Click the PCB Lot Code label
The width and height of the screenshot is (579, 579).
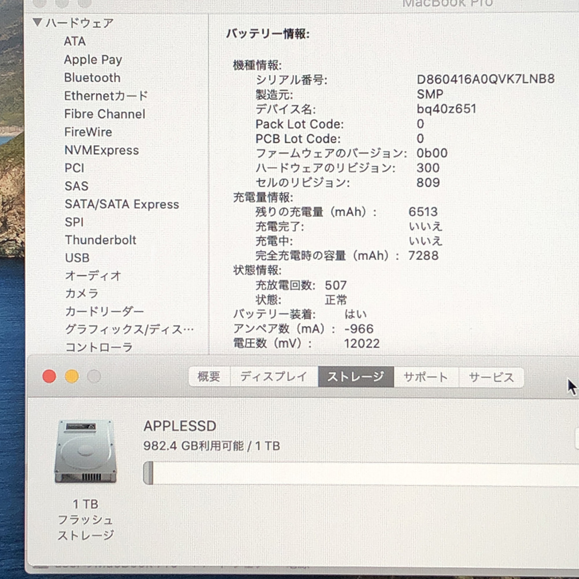[298, 139]
